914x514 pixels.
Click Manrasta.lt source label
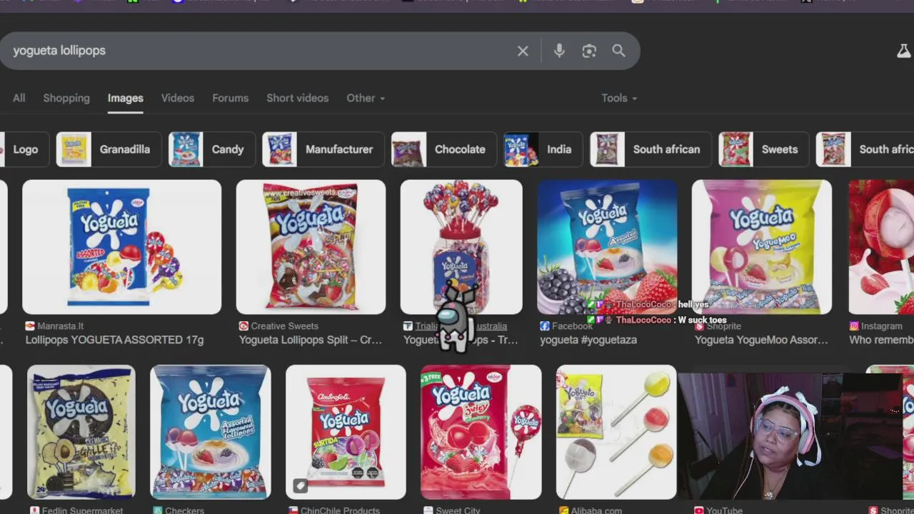point(61,326)
